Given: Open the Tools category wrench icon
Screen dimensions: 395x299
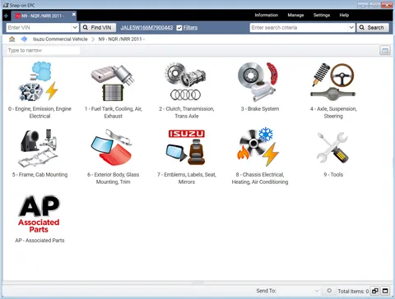Looking at the screenshot, I should click(332, 148).
